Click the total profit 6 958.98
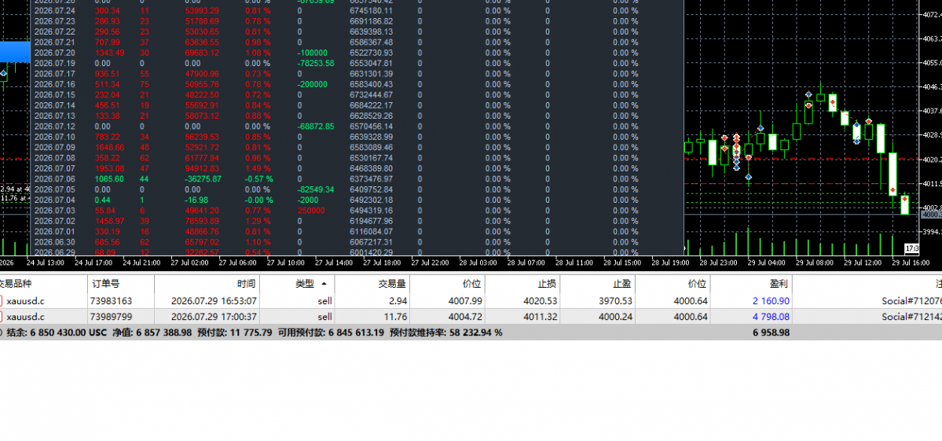Screen dimensions: 942x441 [x=772, y=333]
